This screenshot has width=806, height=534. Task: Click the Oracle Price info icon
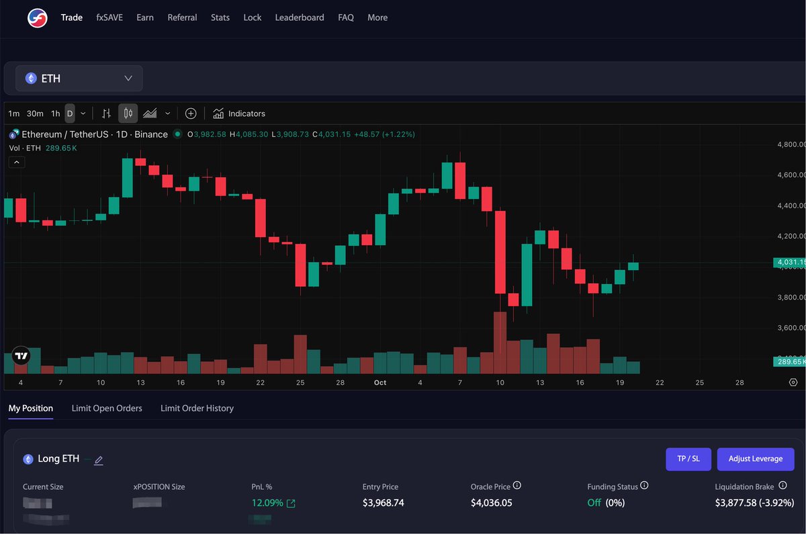517,486
